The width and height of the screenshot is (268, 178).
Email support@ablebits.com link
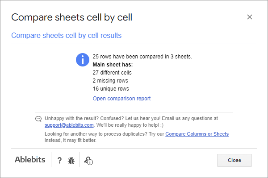(x=69, y=125)
